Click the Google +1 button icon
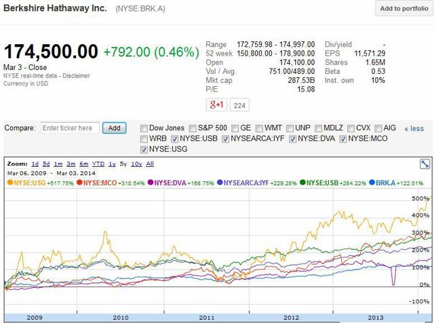 pyautogui.click(x=216, y=104)
